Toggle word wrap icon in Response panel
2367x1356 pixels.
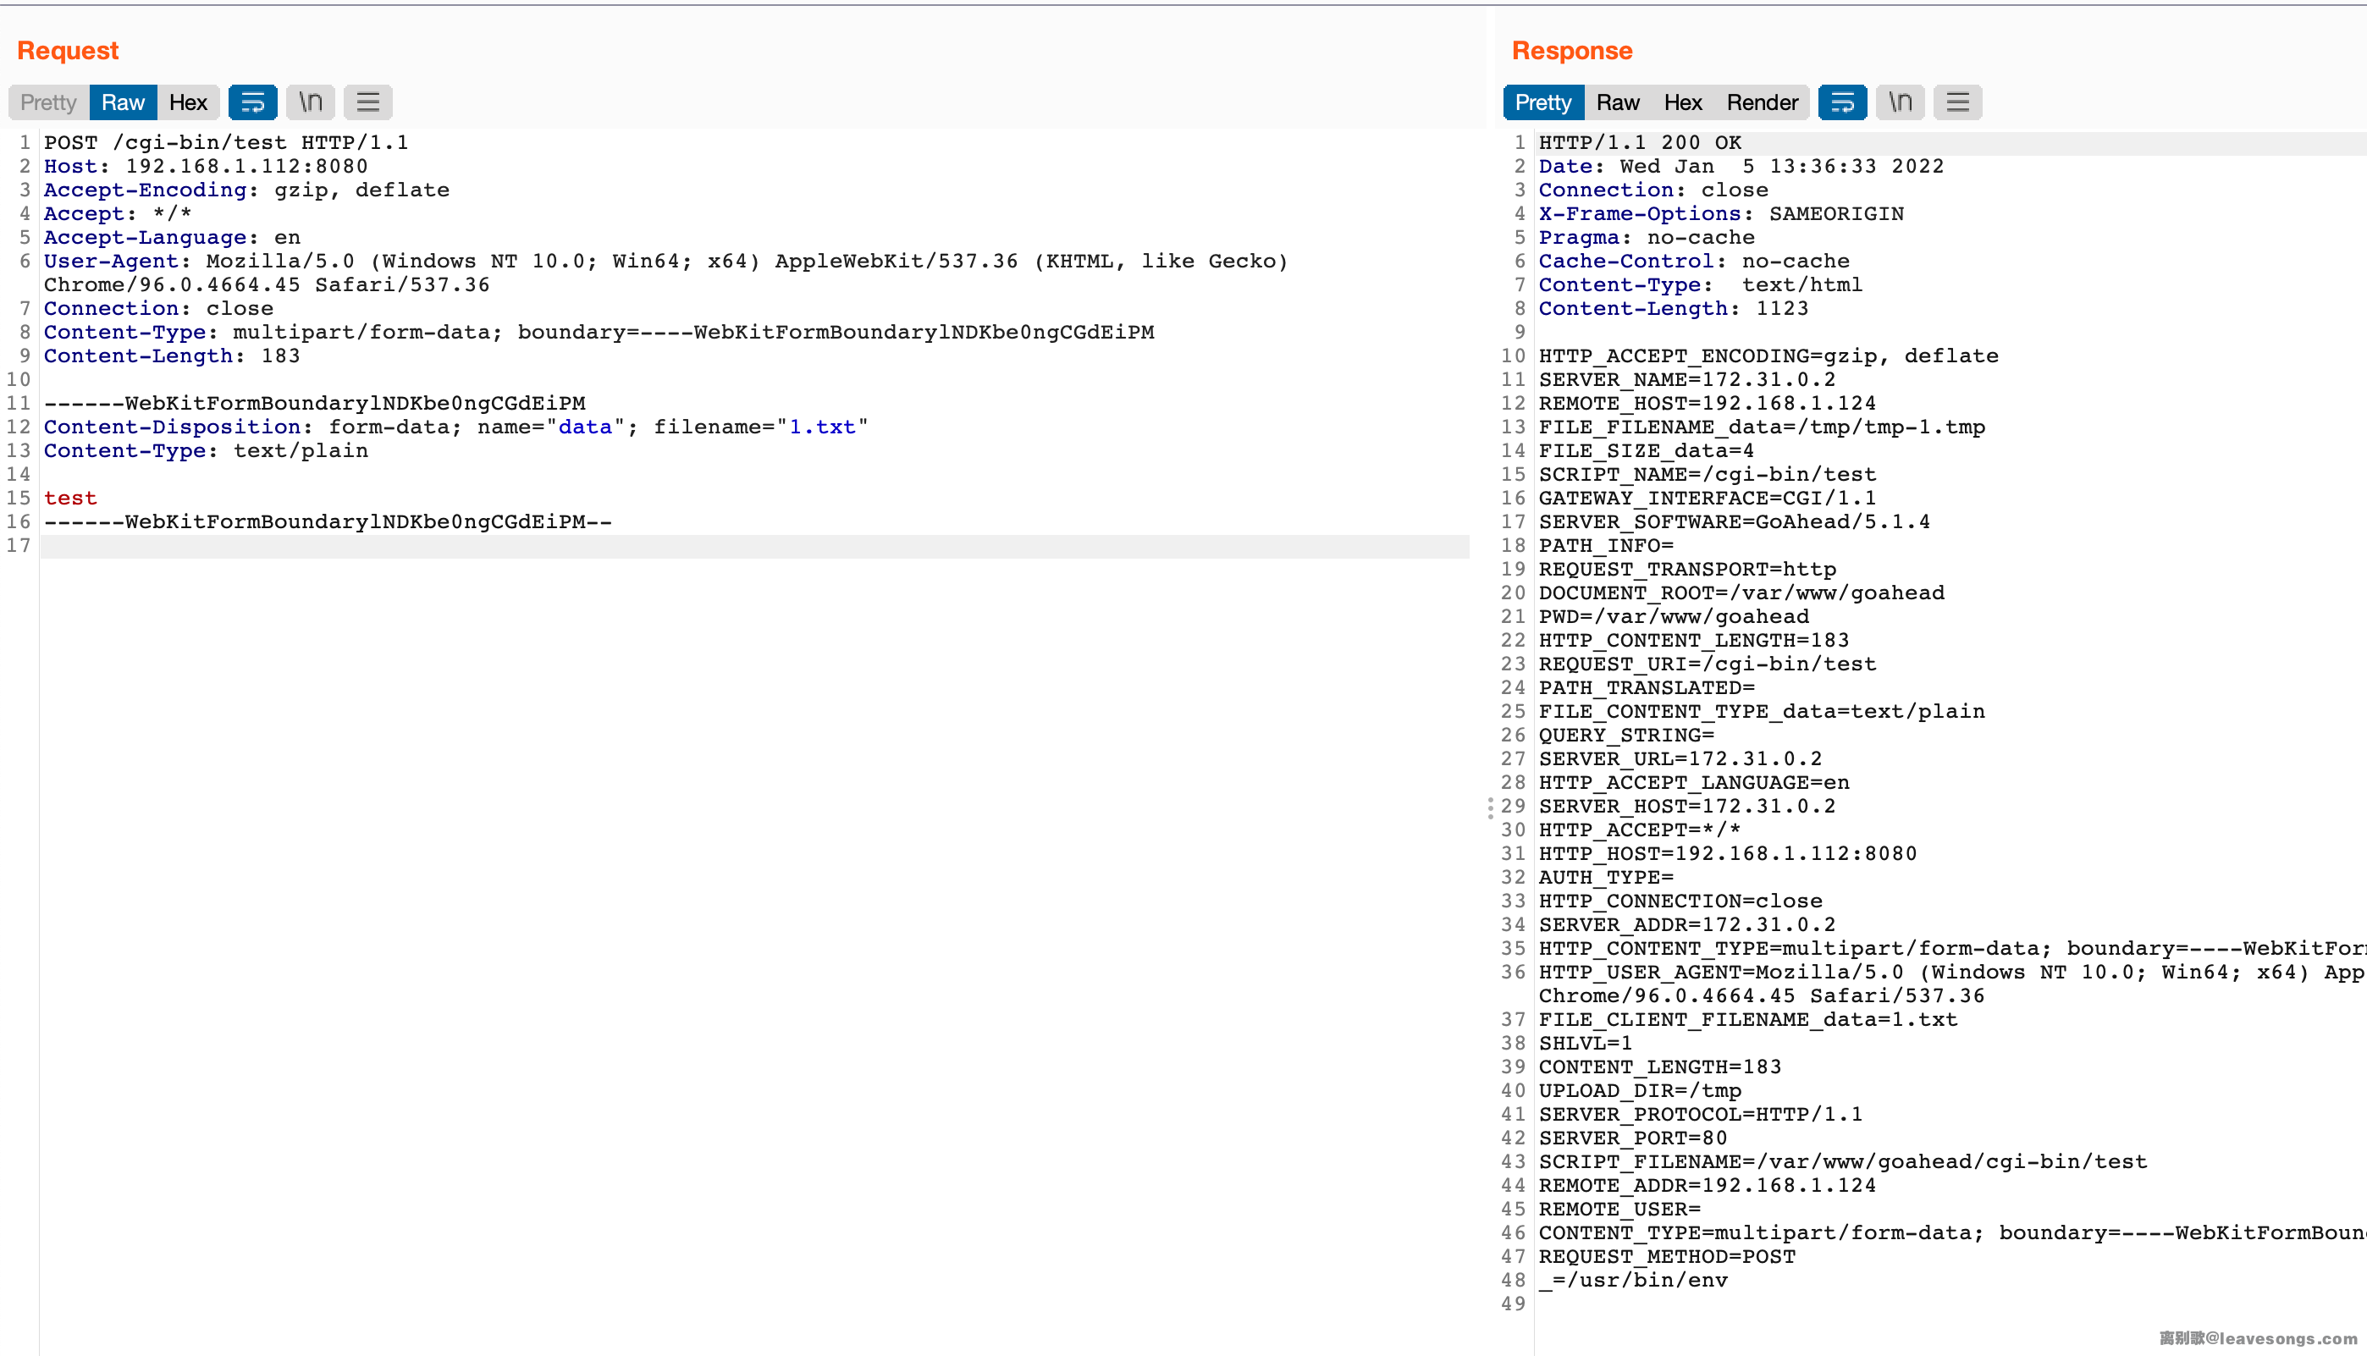pyautogui.click(x=1842, y=102)
